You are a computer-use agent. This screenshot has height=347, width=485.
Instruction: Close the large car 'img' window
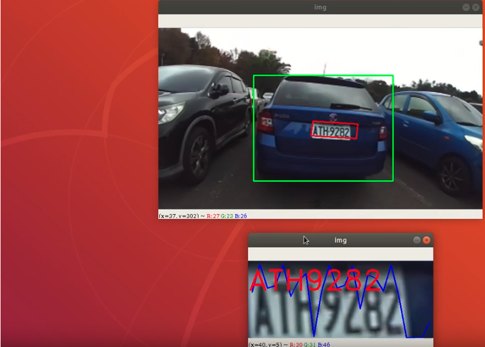pos(476,7)
